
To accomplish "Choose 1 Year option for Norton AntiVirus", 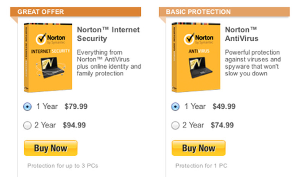I will click(x=175, y=107).
